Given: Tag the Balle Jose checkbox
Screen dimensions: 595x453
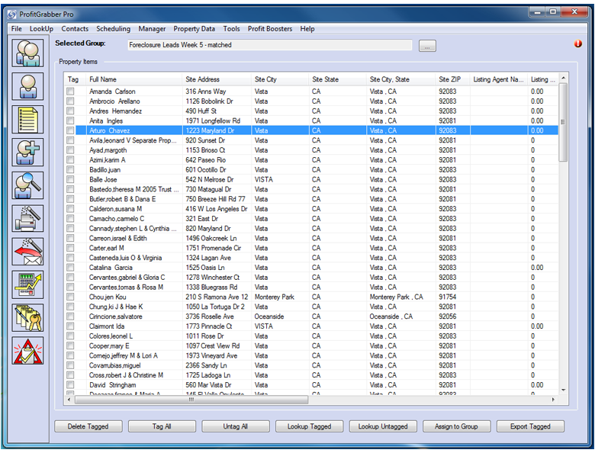Looking at the screenshot, I should tap(70, 179).
